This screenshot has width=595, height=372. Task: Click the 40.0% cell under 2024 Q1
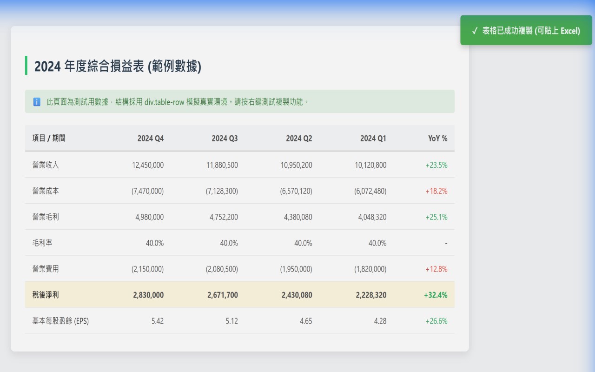(x=377, y=243)
